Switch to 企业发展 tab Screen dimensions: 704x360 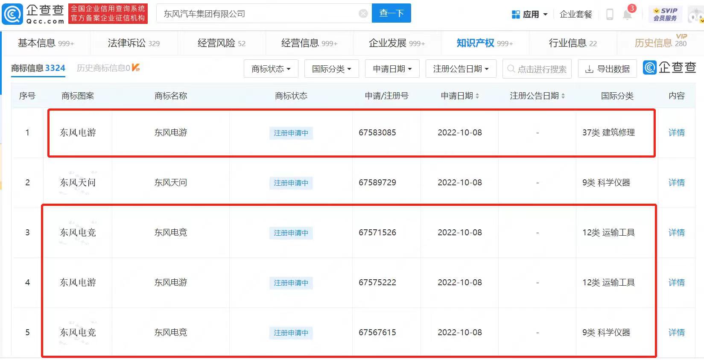point(397,43)
